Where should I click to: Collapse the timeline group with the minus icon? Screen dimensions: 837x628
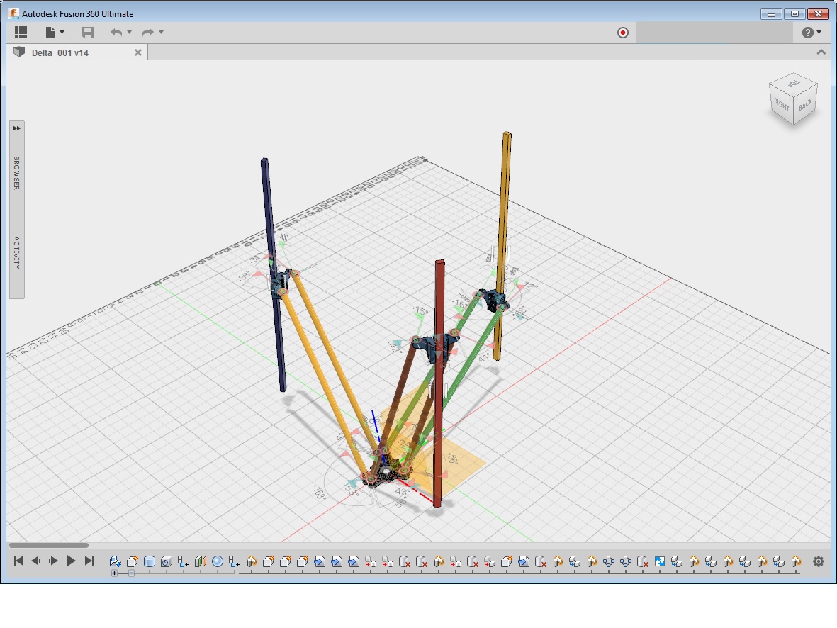coord(131,573)
